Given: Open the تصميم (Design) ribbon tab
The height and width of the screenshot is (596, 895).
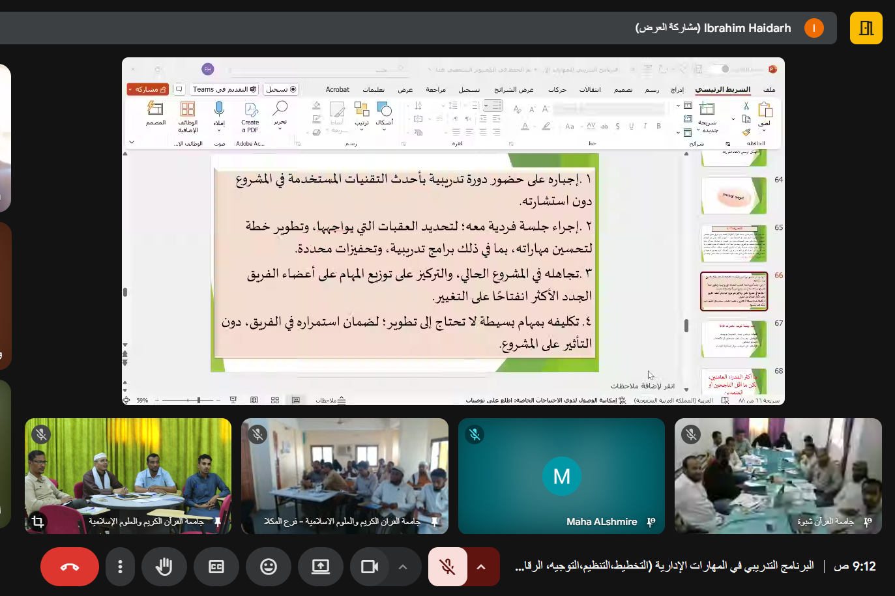Looking at the screenshot, I should (x=623, y=89).
